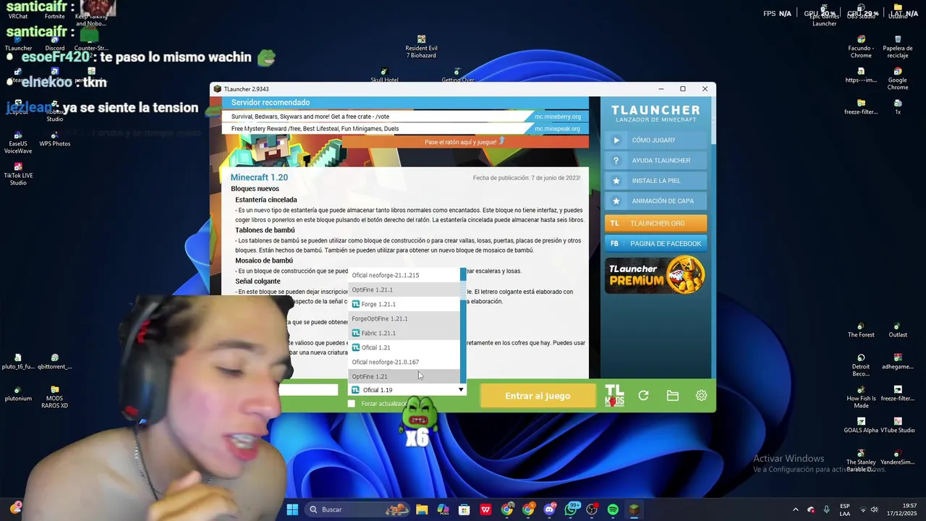Select The Forest desktop icon
This screenshot has width=926, height=521.
tap(861, 330)
